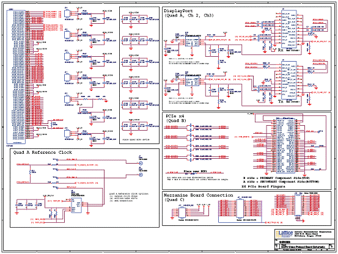338x254 pixels.
Task: Select the large FPGA SERDES symbol at left
Action: click(x=16, y=77)
